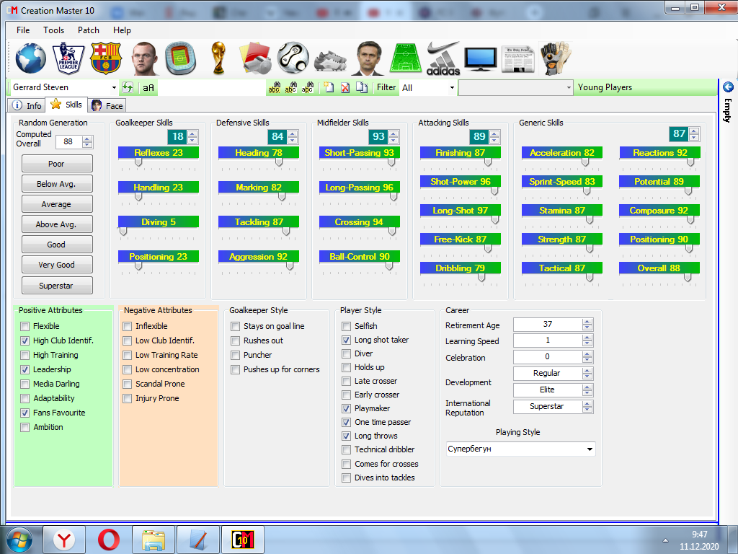The height and width of the screenshot is (554, 738).
Task: Open the Teams editor via Barcelona crest icon
Action: pos(106,58)
